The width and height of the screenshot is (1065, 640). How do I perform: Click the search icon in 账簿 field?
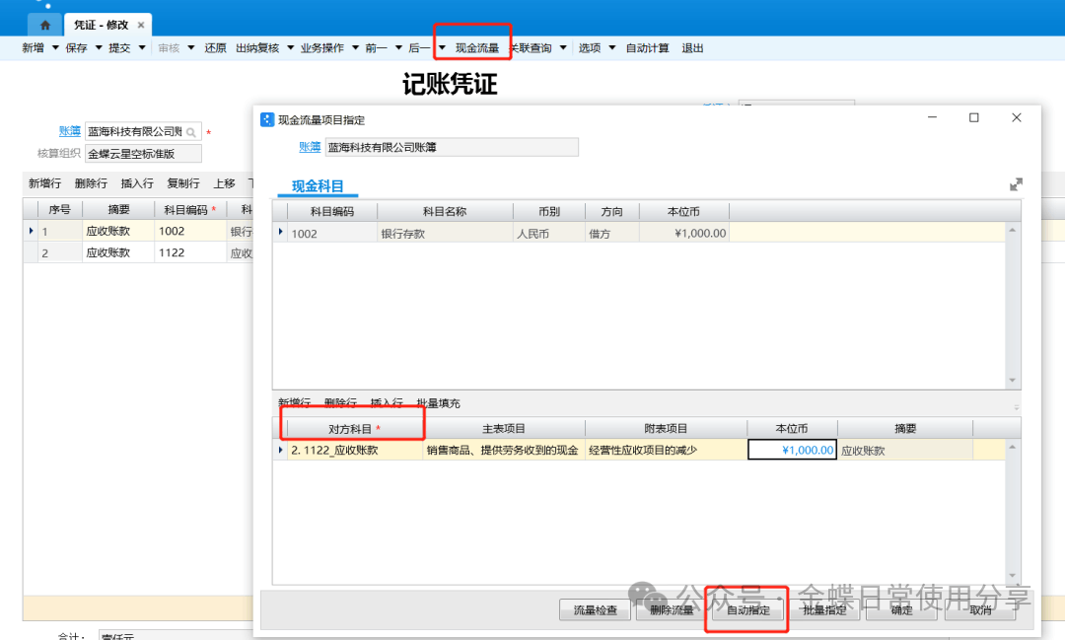[x=191, y=131]
